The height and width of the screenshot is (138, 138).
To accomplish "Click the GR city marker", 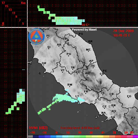I will [x=44, y=65].
